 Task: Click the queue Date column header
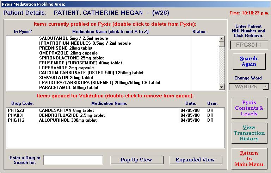click(x=191, y=103)
